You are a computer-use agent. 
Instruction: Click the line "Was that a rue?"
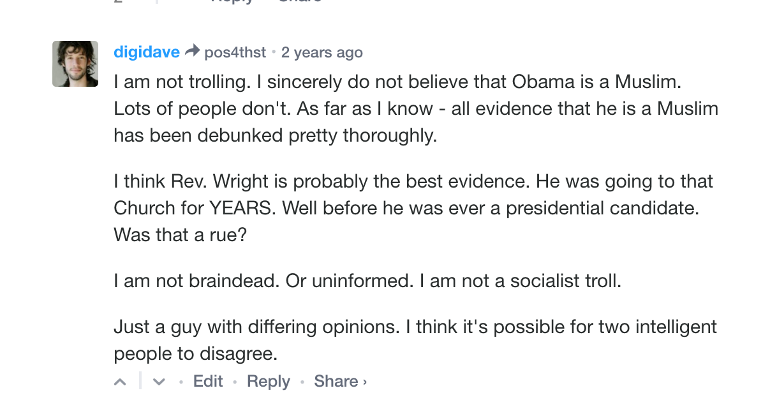coord(180,235)
